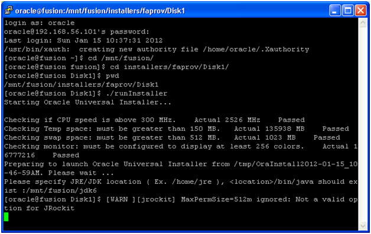Click the 'login as: oracle' line
Screen dimensions: 371x234
point(39,23)
